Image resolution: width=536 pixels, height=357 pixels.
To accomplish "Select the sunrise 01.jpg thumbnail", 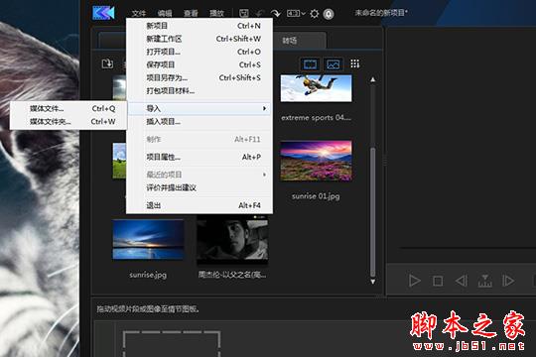I will [316, 161].
